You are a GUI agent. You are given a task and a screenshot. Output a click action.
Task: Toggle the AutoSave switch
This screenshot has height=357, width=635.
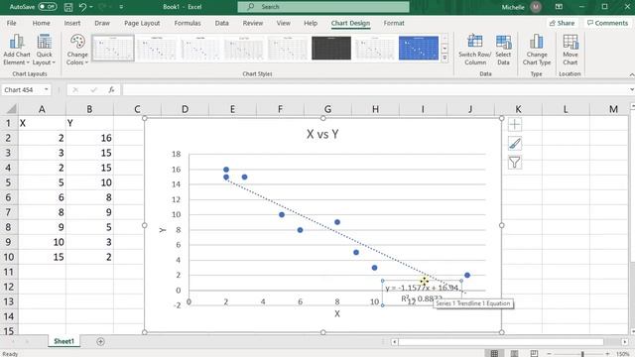pos(48,7)
